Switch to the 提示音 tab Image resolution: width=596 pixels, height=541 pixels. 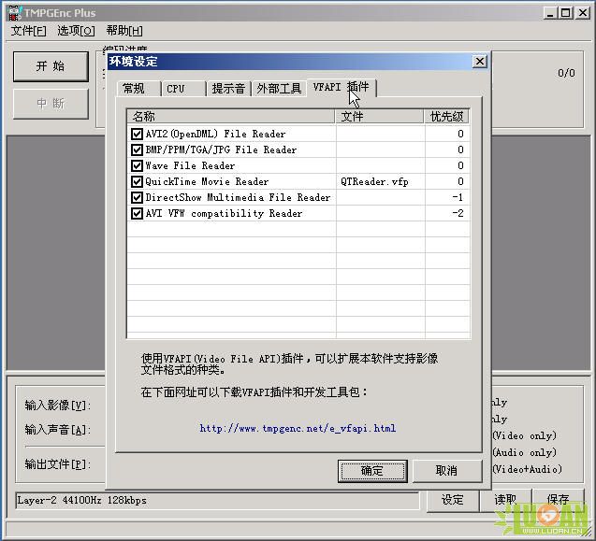(228, 89)
